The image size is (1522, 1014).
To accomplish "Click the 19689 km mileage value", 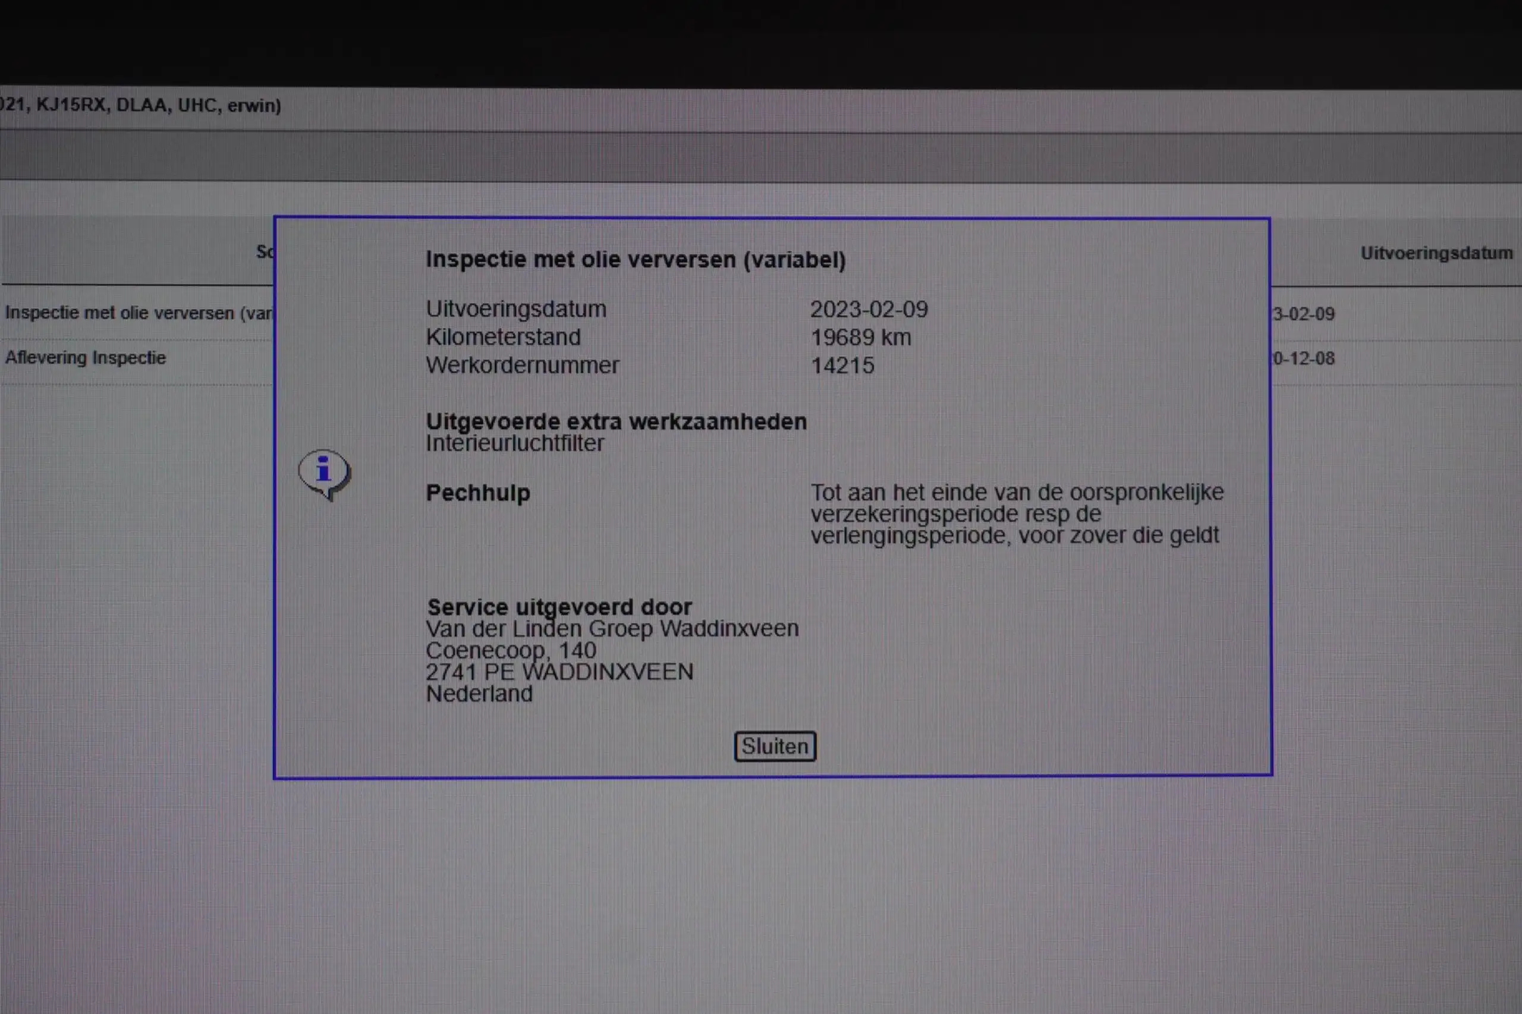I will [x=860, y=337].
